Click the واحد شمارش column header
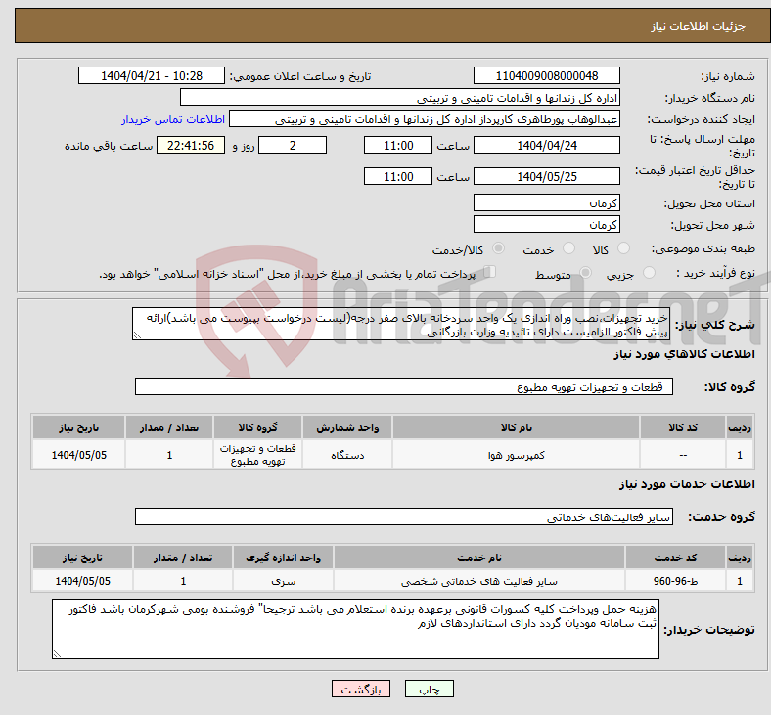Screen dimensions: 771x715 347,427
